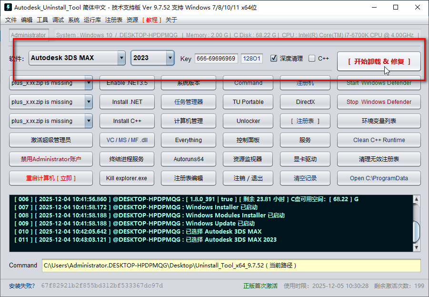Click the log scrollbar up arrow
429x297 pixels.
[x=417, y=199]
